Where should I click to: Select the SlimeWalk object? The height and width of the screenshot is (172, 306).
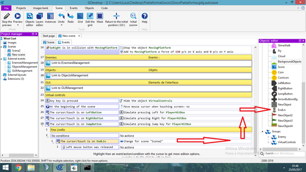pos(284,45)
